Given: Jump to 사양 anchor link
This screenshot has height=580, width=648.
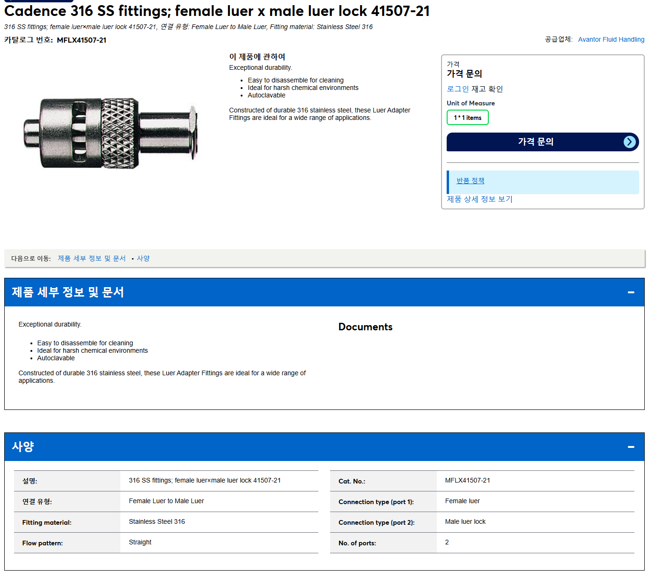Looking at the screenshot, I should 143,259.
